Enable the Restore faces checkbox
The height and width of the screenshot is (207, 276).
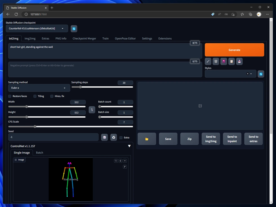pyautogui.click(x=10, y=96)
